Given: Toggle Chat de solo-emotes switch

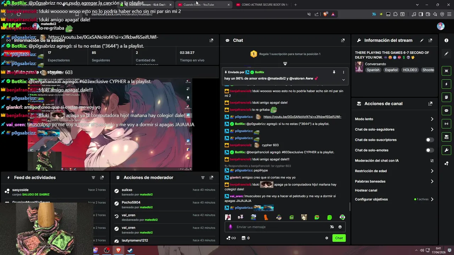Looking at the screenshot, I should [430, 150].
